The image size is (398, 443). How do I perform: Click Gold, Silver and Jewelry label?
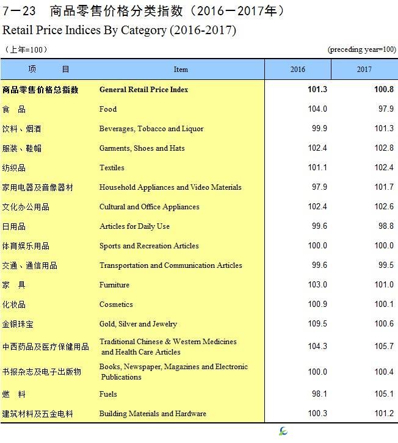point(138,324)
